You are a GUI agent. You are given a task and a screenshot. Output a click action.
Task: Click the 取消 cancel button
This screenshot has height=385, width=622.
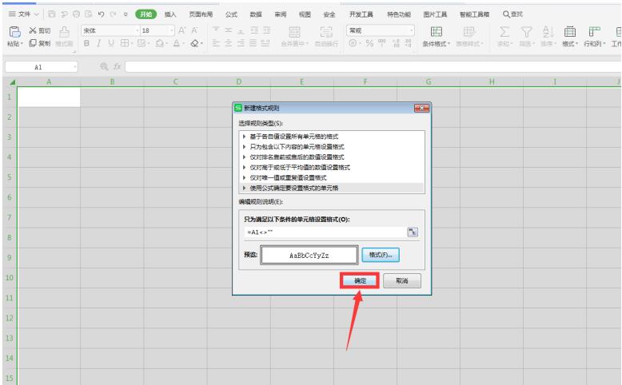pyautogui.click(x=402, y=280)
